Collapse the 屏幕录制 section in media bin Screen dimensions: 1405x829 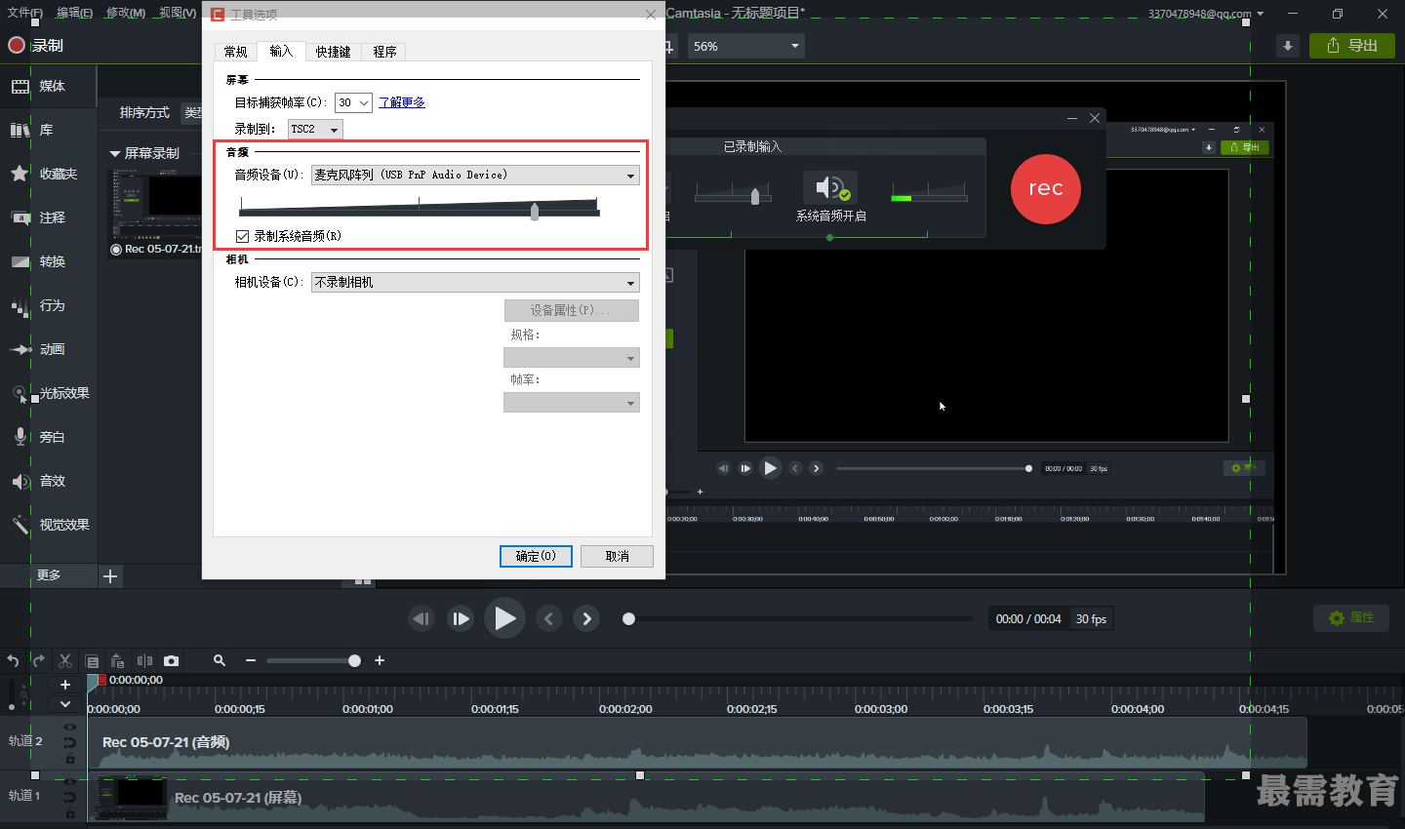click(x=115, y=153)
